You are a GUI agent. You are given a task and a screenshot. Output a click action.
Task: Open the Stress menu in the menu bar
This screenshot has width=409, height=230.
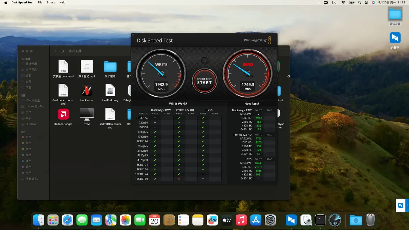click(x=51, y=3)
